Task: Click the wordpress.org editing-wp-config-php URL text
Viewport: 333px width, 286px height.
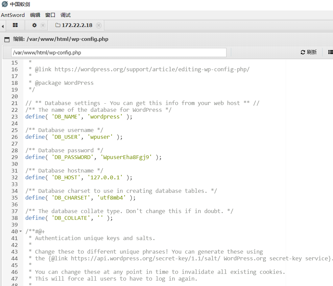Action: 152,70
